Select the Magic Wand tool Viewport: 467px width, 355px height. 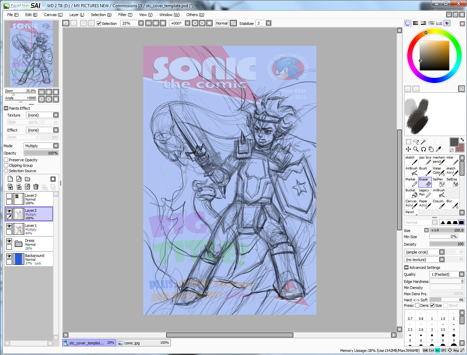[423, 142]
